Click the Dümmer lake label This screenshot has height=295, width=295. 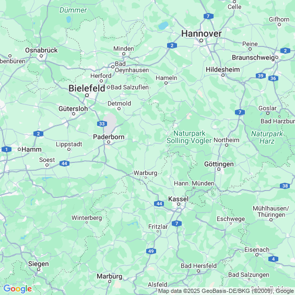pyautogui.click(x=73, y=10)
